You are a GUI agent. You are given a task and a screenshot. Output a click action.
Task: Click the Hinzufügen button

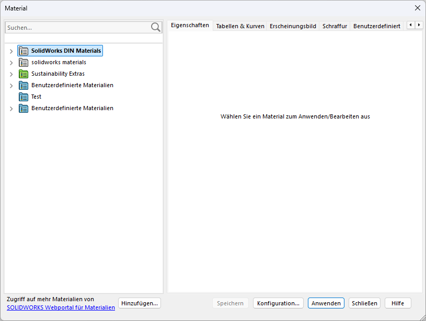[x=139, y=303]
